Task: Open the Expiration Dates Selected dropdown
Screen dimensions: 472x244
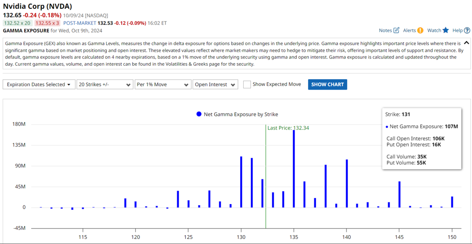Action: point(39,84)
